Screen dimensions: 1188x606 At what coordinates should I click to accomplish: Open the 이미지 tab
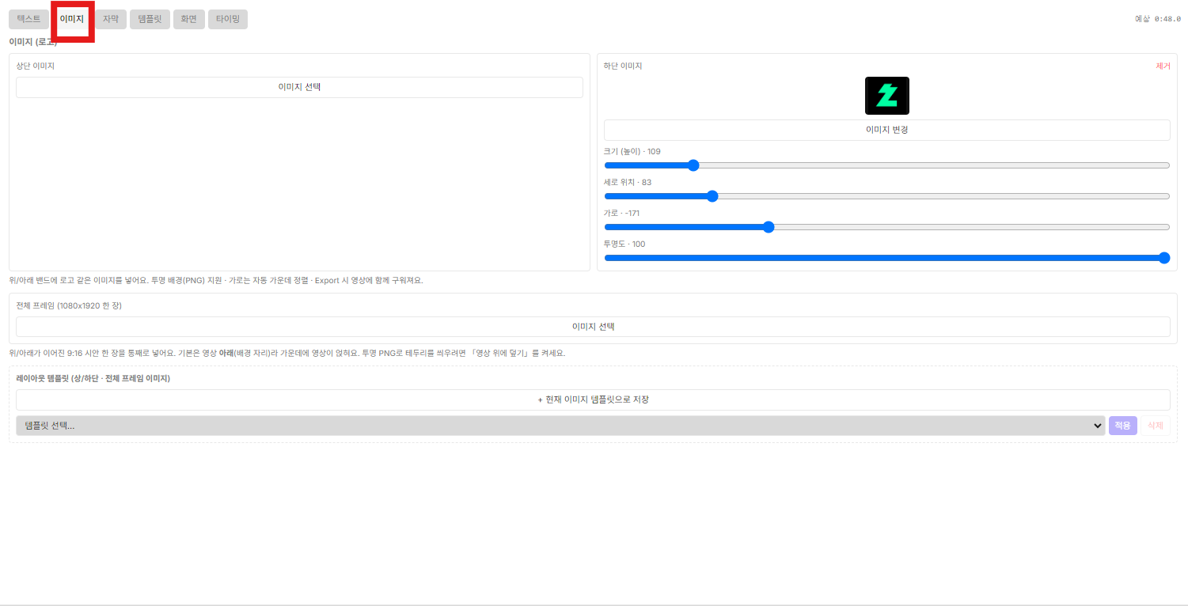(x=71, y=19)
